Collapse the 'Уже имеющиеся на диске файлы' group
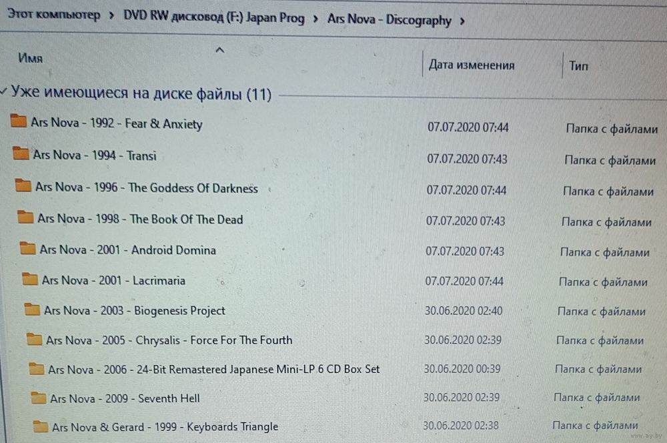Viewport: 667px width, 443px height. pos(4,91)
